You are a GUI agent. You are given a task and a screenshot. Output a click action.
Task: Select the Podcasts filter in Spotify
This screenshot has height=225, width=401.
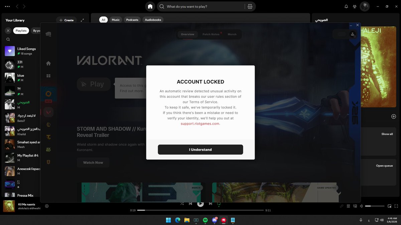coord(132,20)
